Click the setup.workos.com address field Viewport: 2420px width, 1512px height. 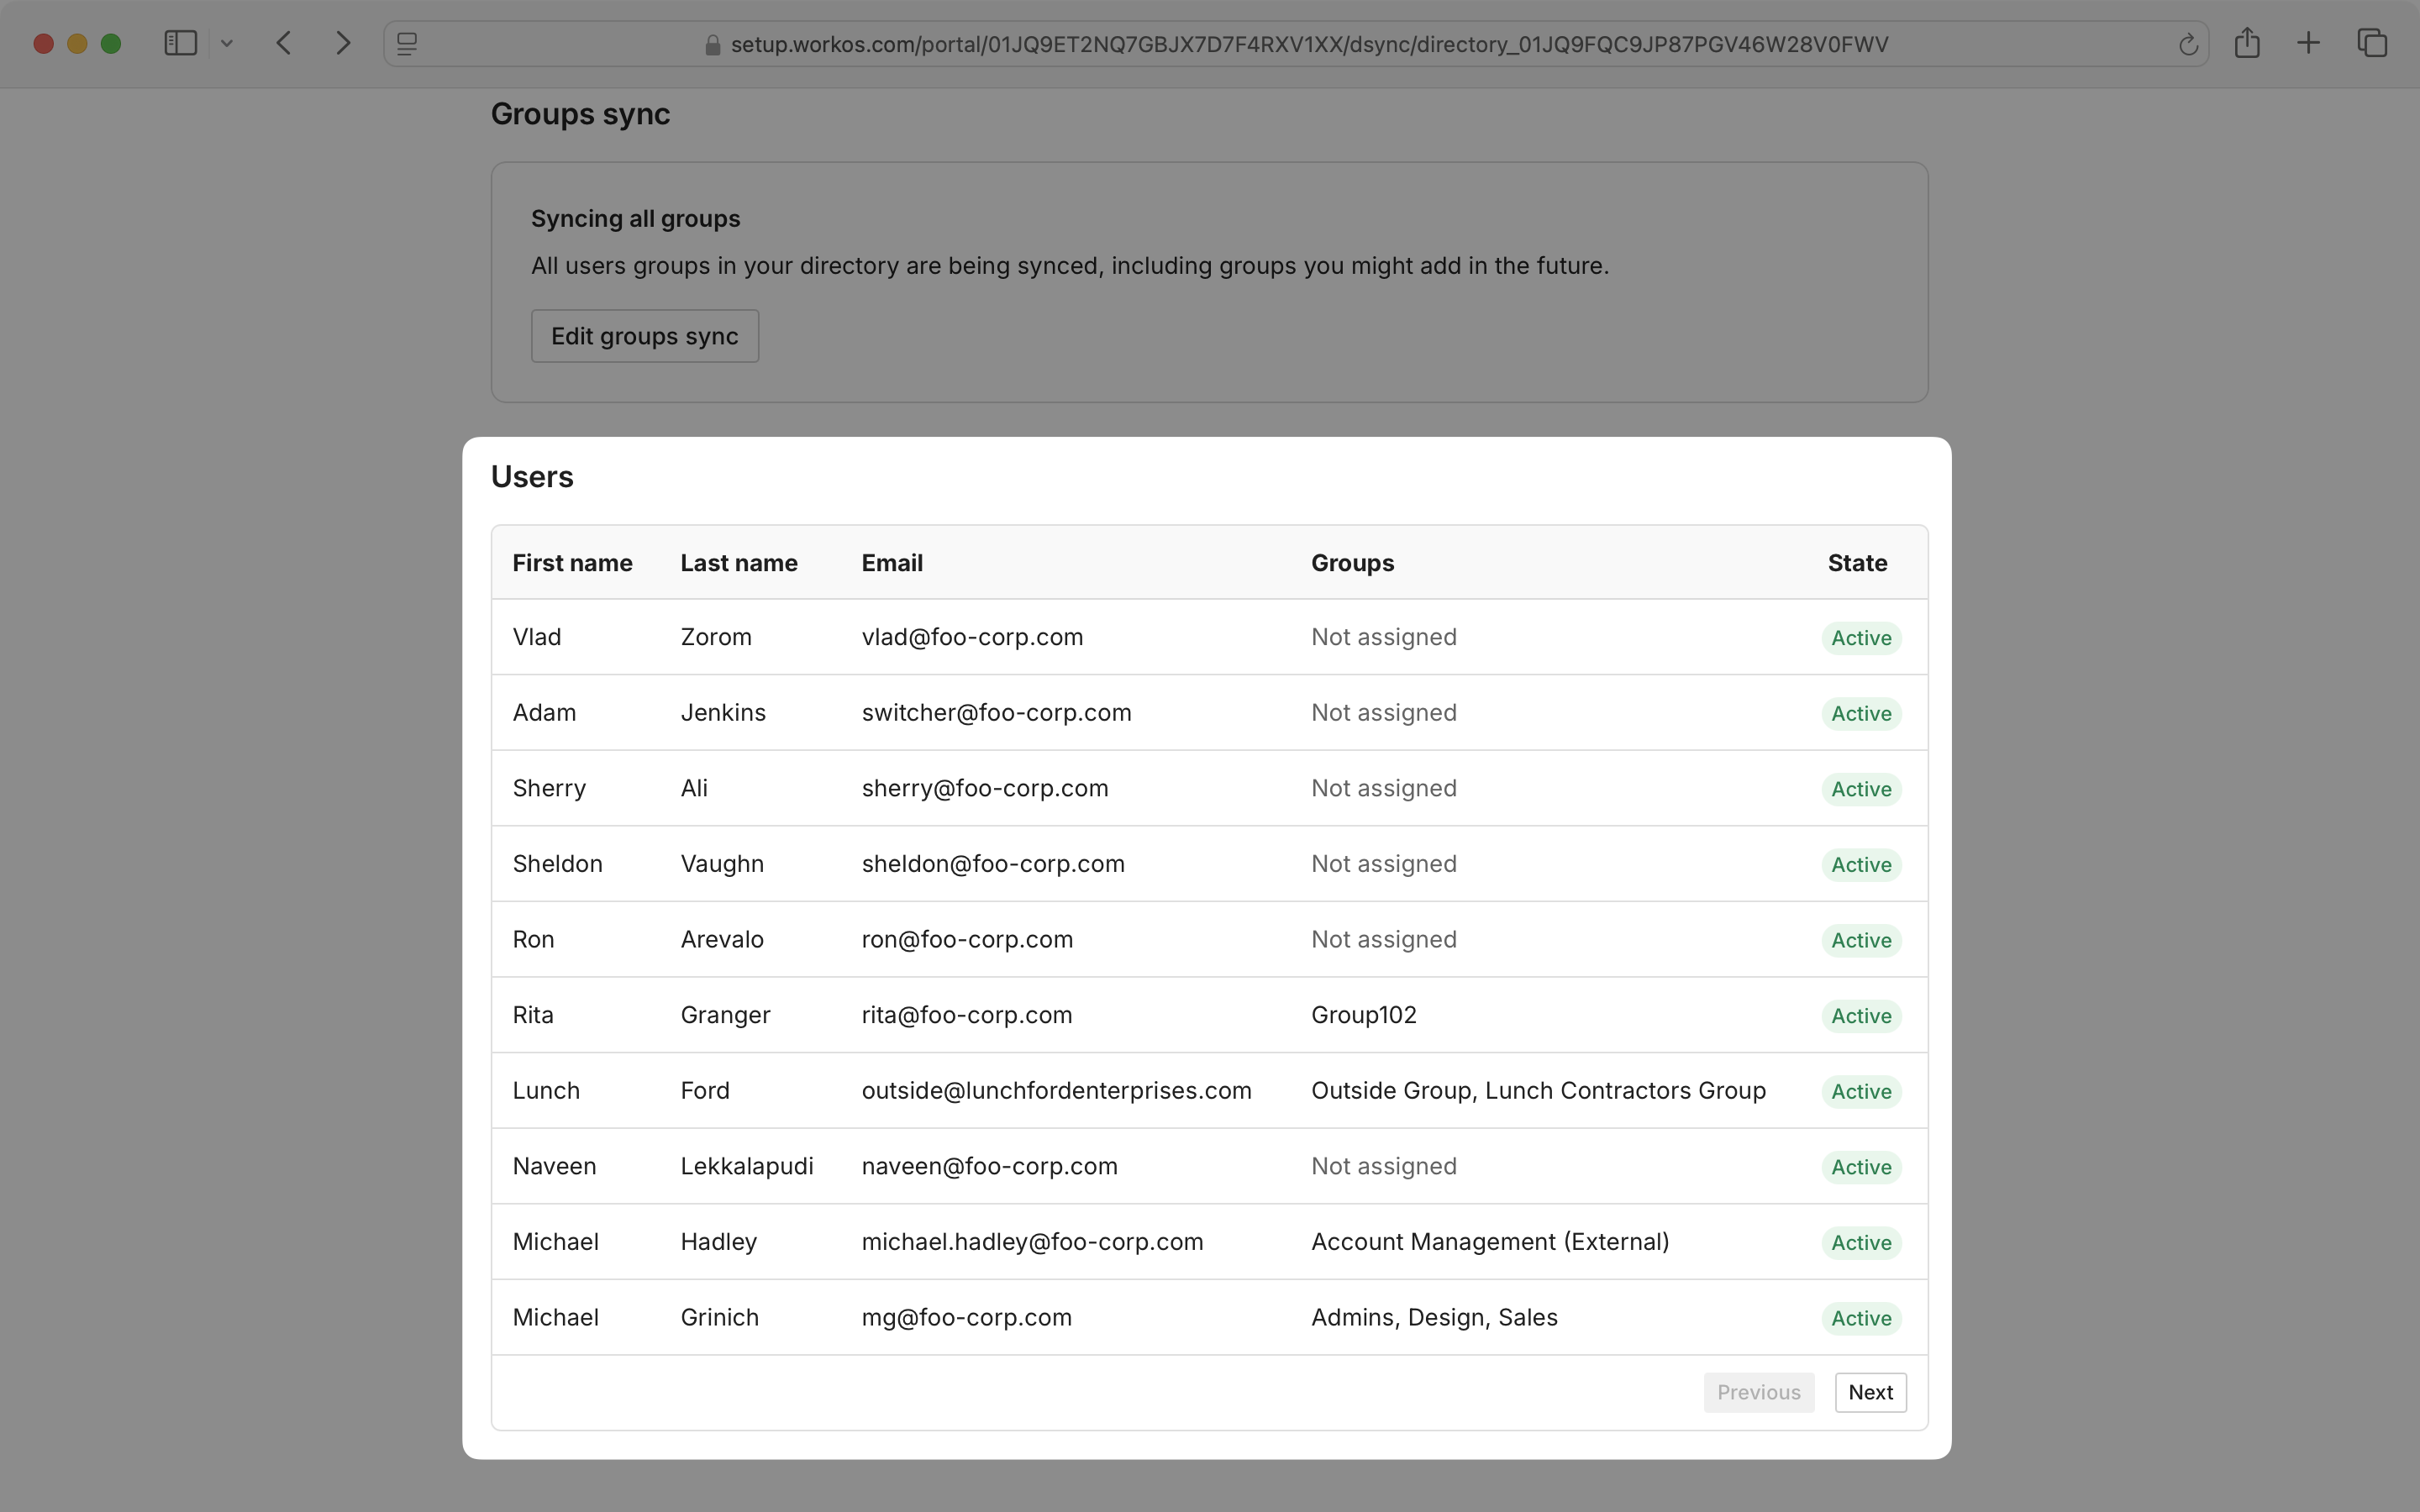[x=1308, y=44]
